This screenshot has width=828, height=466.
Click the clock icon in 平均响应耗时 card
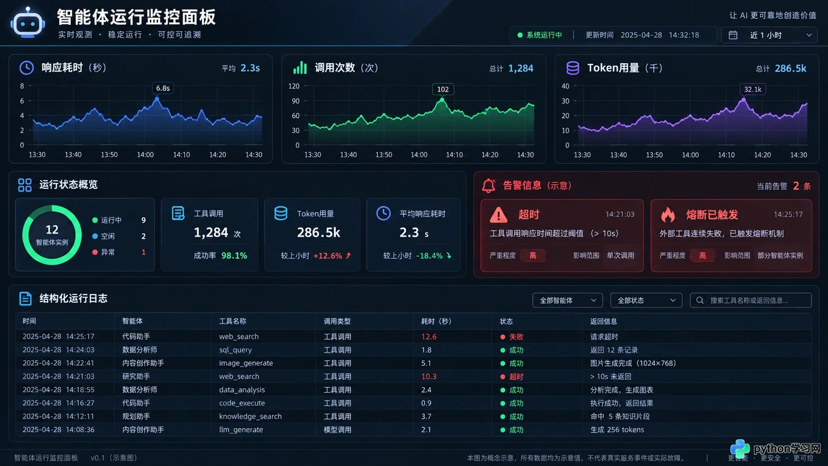(383, 213)
